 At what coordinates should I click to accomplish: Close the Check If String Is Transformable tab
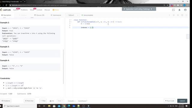[x=21, y=2]
